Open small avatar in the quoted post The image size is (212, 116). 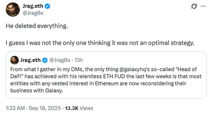(x=14, y=60)
